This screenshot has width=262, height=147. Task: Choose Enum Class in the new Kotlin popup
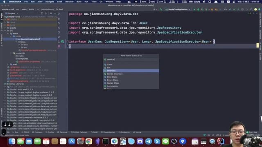pos(131,80)
